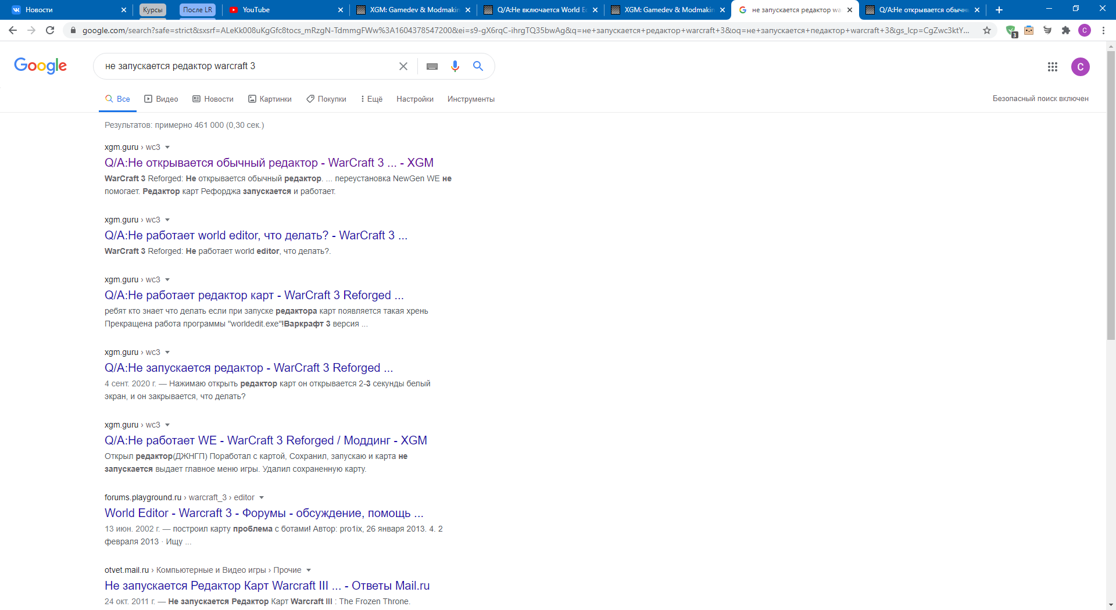Go back using the browser back arrow

(x=13, y=30)
